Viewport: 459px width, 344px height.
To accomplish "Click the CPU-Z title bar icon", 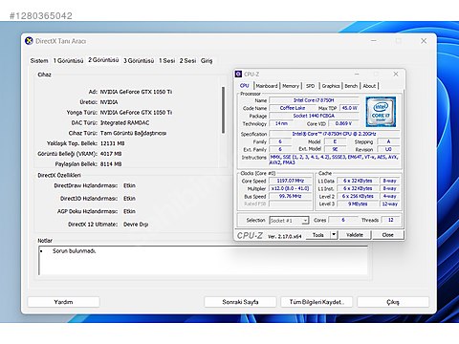I will pos(238,74).
